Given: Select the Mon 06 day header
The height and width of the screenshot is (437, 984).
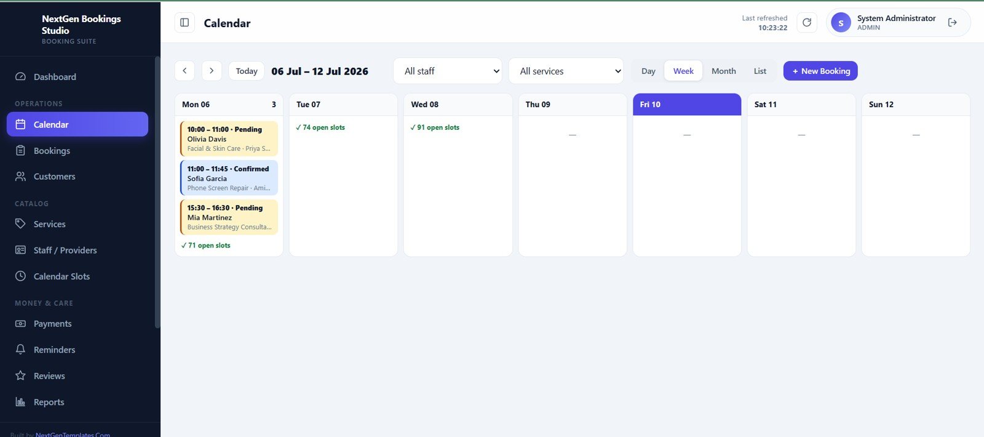Looking at the screenshot, I should tap(229, 105).
